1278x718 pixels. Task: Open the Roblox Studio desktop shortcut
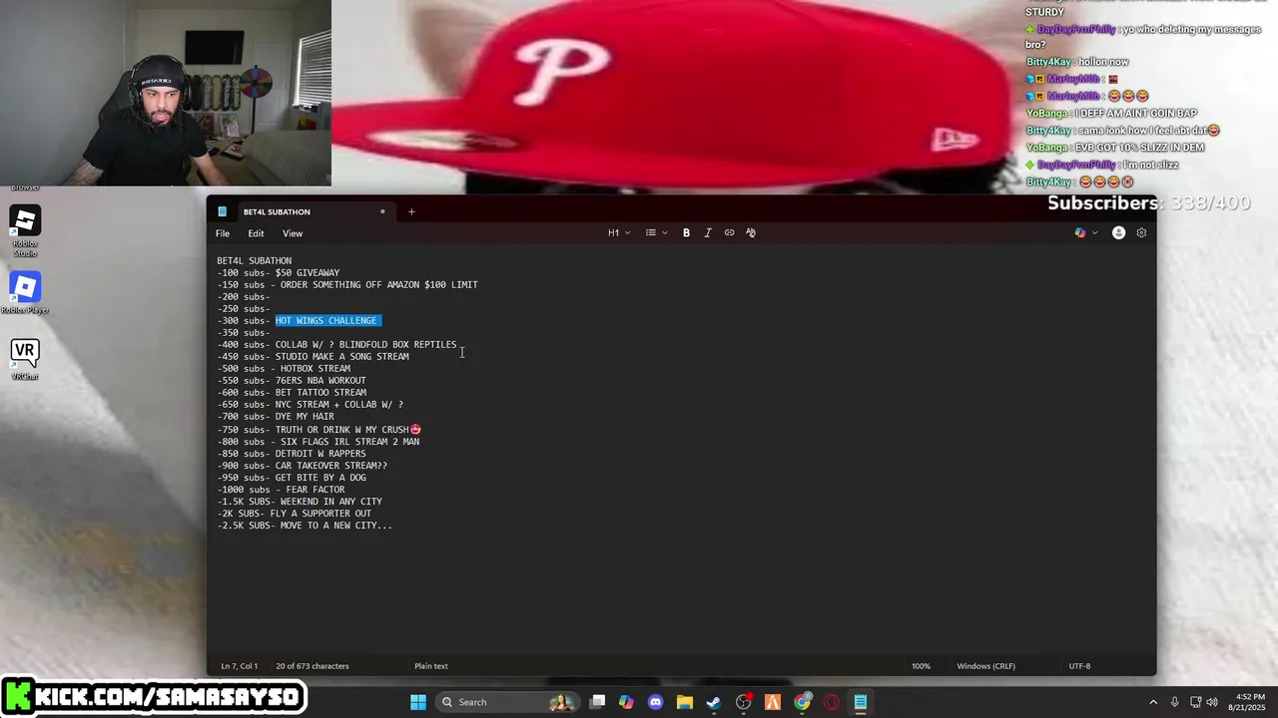[25, 231]
